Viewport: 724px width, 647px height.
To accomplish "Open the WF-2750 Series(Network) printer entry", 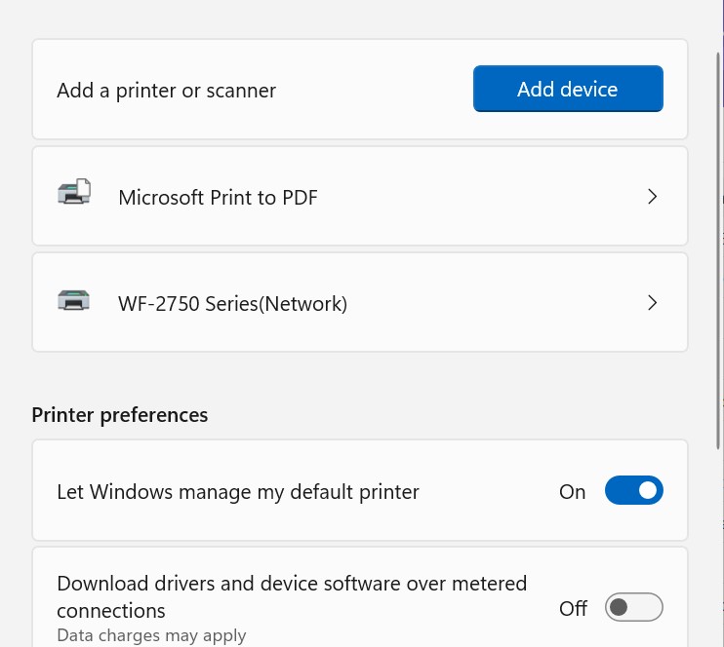I will [x=232, y=304].
